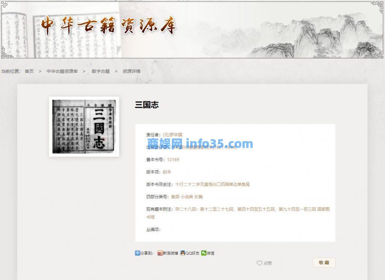Image resolution: width=385 pixels, height=280 pixels.
Task: Share to Sina Weibo via its icon
Action: [160, 253]
